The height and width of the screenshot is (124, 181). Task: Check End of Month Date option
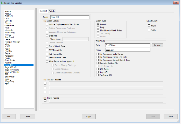click(x=47, y=46)
